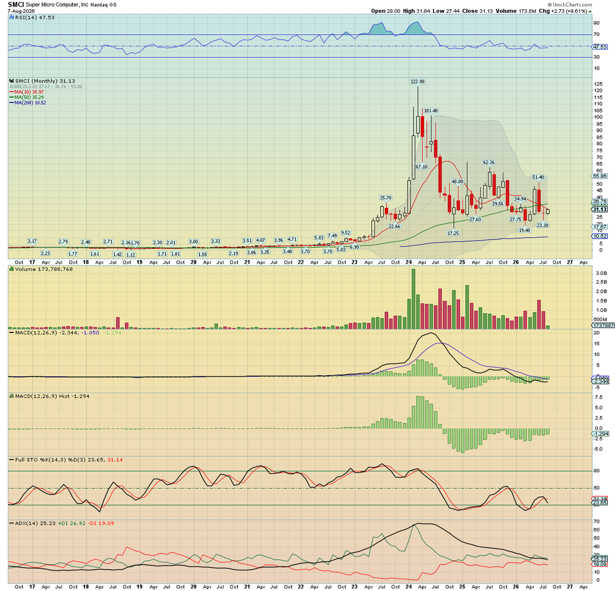Click the candlestick icon beside SMCI (Monthly)

point(12,81)
